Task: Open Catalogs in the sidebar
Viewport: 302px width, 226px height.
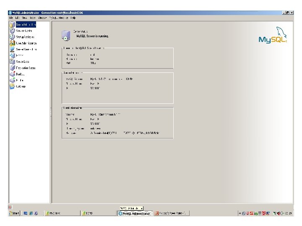Action: coord(18,86)
